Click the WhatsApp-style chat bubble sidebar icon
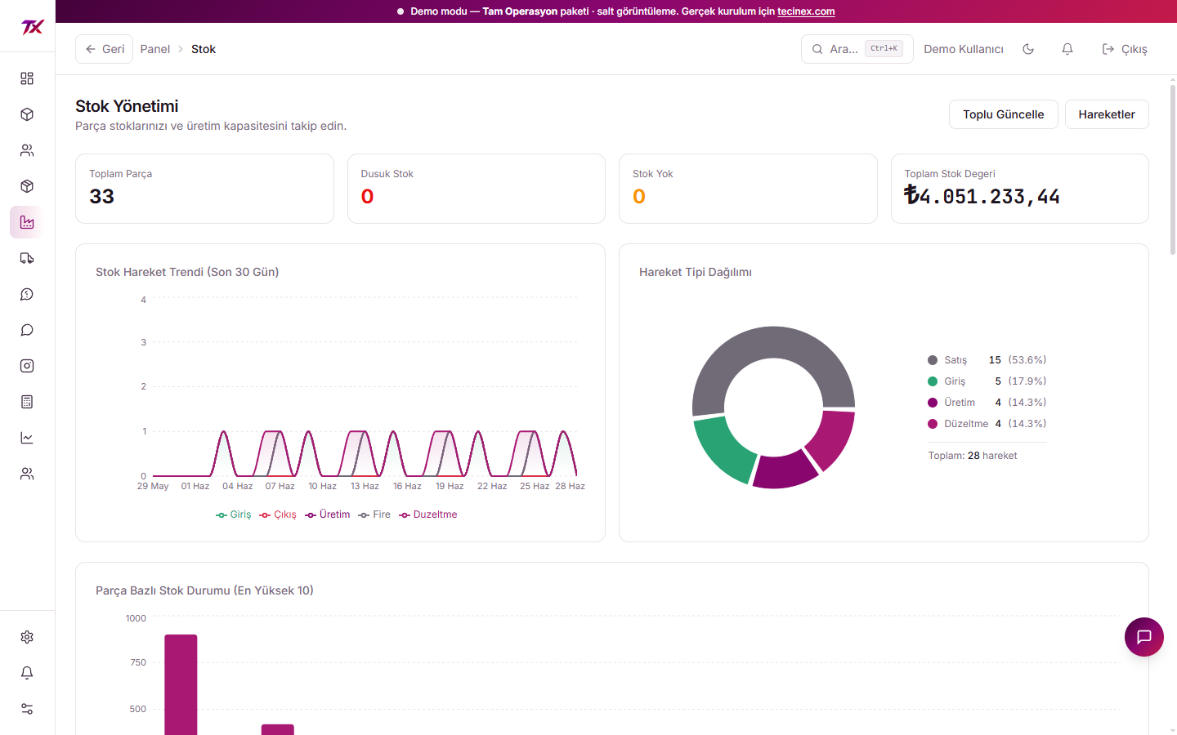The image size is (1177, 735). 27,294
